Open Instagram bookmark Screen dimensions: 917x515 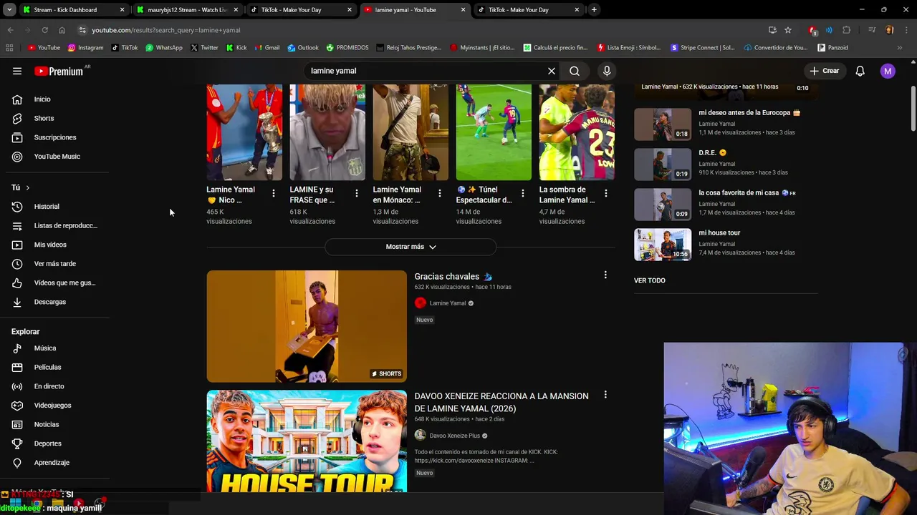click(x=86, y=48)
